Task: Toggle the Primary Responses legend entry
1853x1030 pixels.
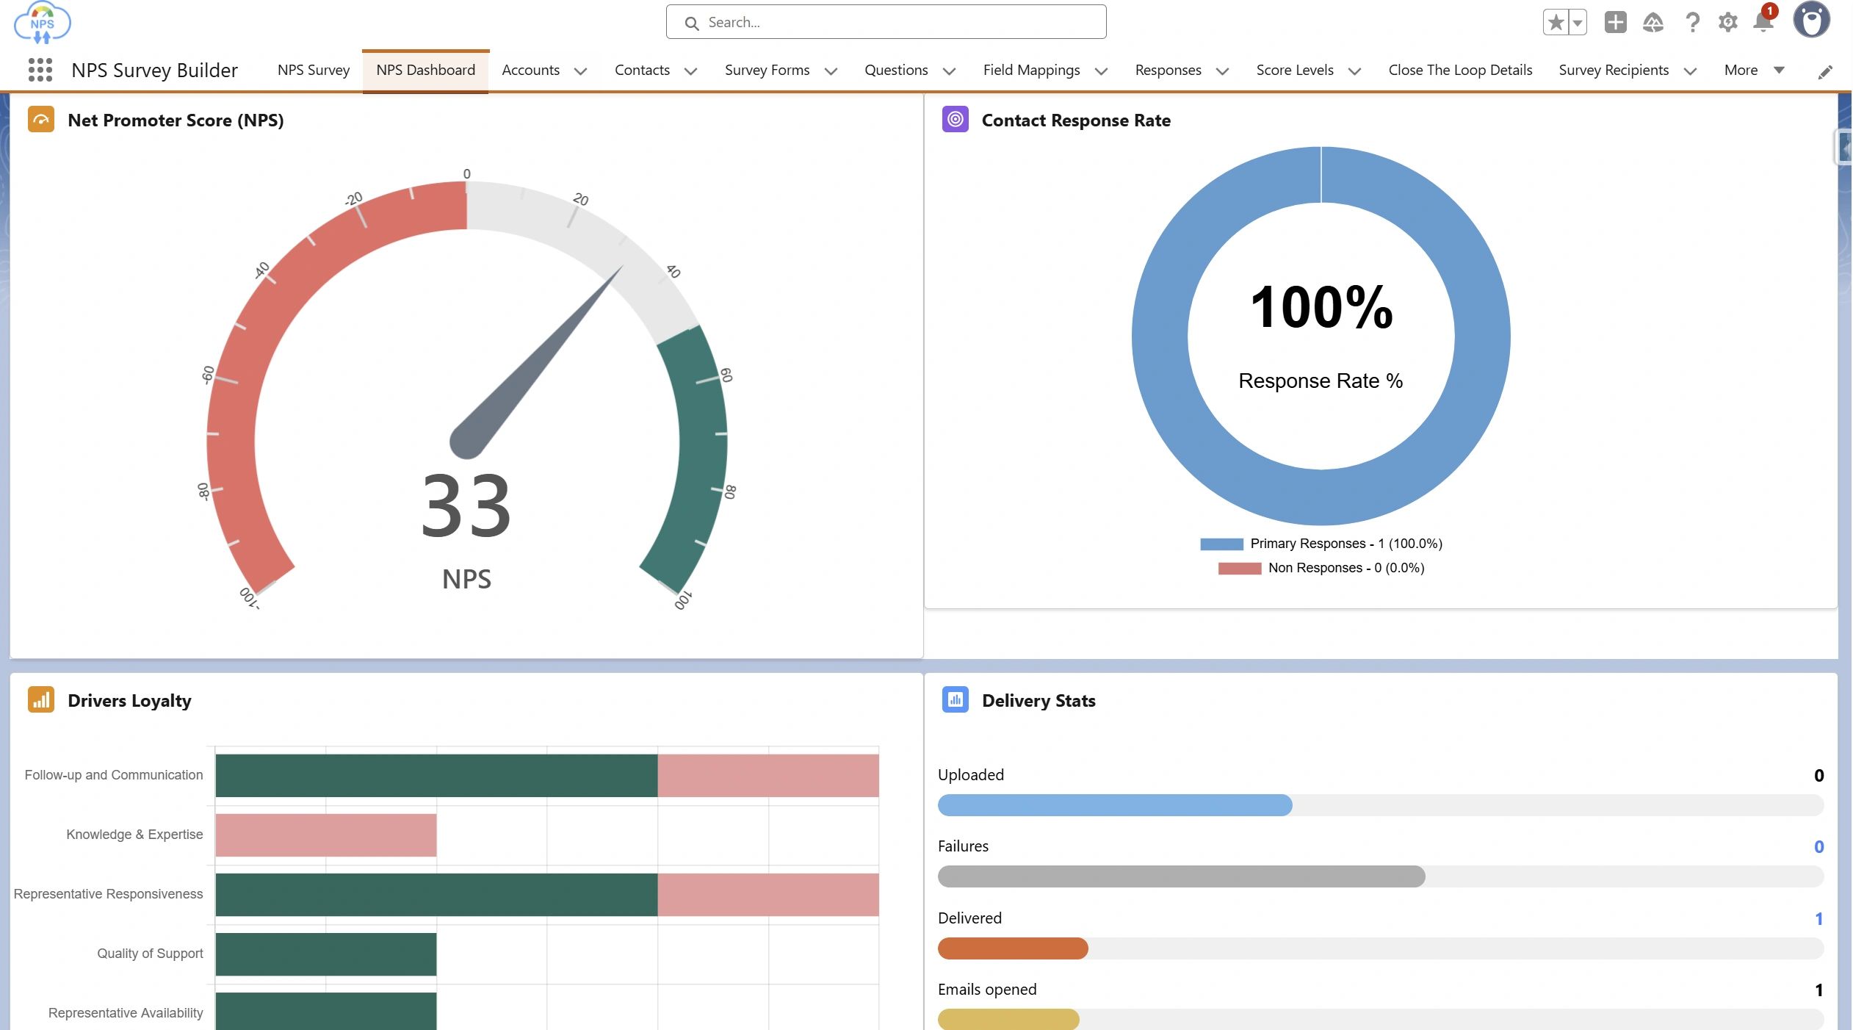Action: (1321, 544)
